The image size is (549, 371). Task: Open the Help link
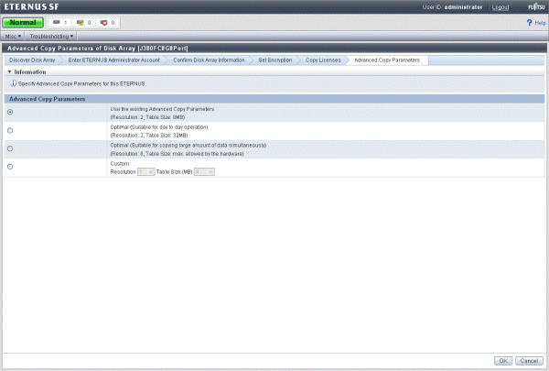pyautogui.click(x=540, y=23)
